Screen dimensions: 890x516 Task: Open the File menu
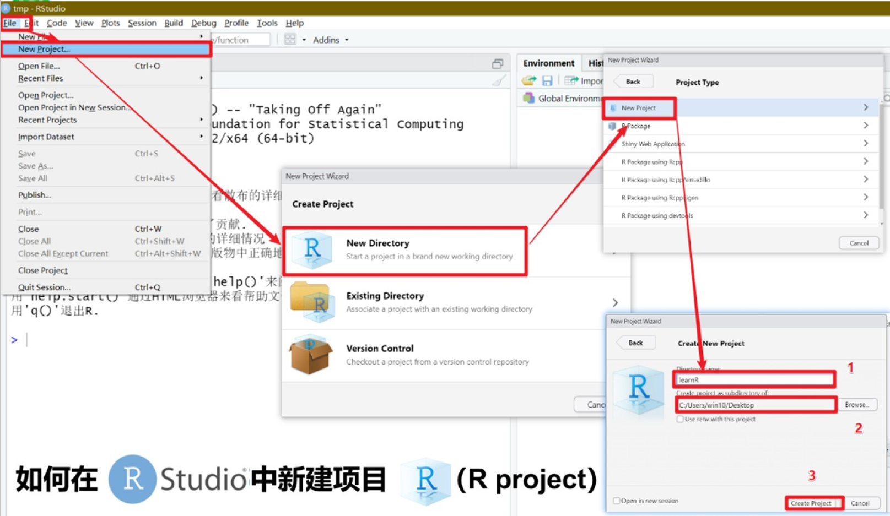(x=10, y=23)
